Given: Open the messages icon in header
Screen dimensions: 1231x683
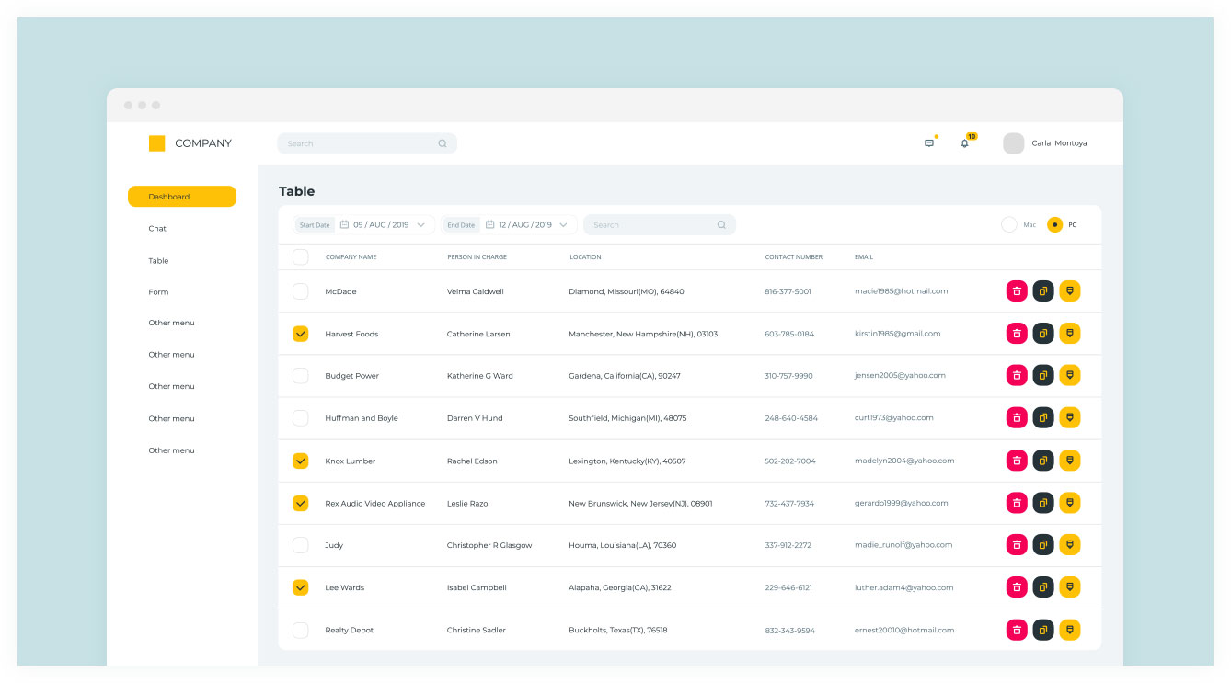Looking at the screenshot, I should [929, 143].
